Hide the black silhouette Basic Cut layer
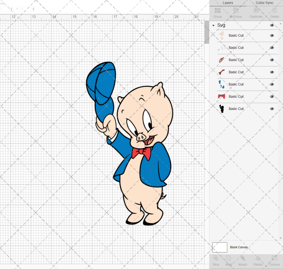 272,109
